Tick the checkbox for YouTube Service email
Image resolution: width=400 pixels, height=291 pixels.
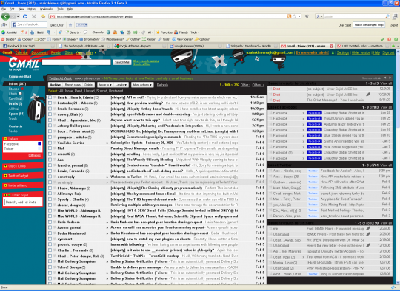tap(50, 143)
